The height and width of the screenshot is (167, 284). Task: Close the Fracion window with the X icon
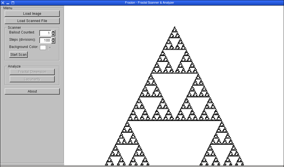pos(3,3)
